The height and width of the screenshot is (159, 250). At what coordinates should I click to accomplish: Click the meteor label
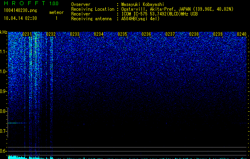(x=56, y=12)
